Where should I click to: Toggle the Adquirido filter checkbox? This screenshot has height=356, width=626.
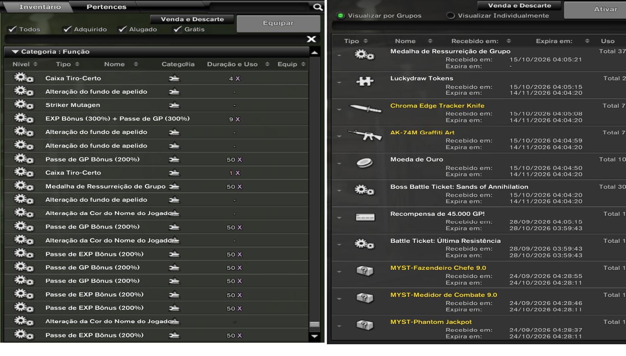(67, 30)
